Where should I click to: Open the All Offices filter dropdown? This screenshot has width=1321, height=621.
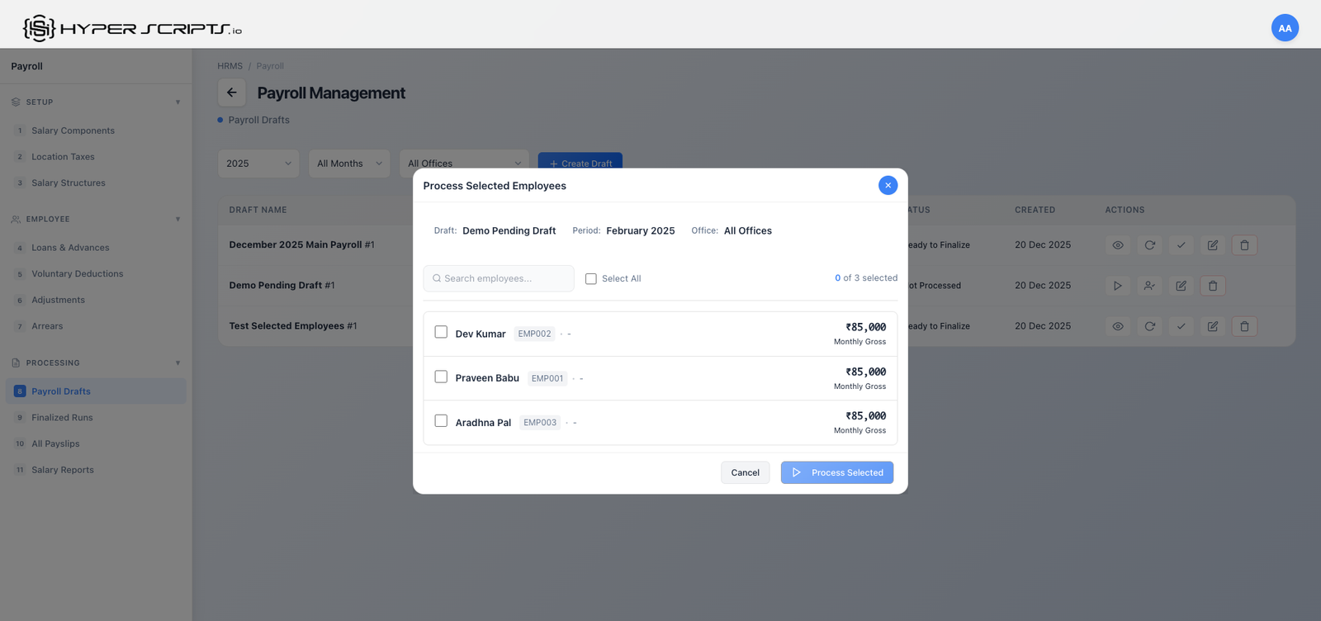(x=464, y=164)
